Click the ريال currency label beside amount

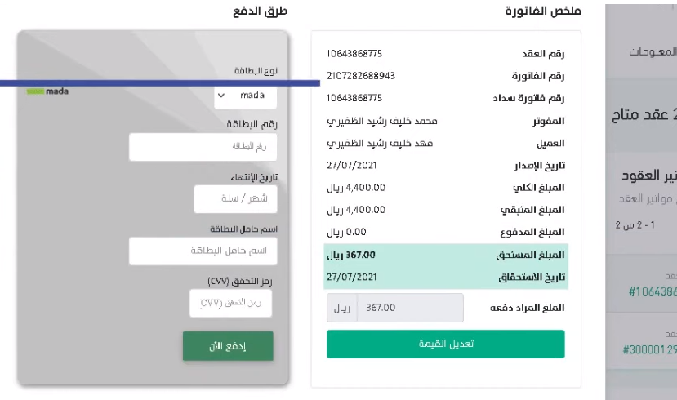click(x=343, y=308)
